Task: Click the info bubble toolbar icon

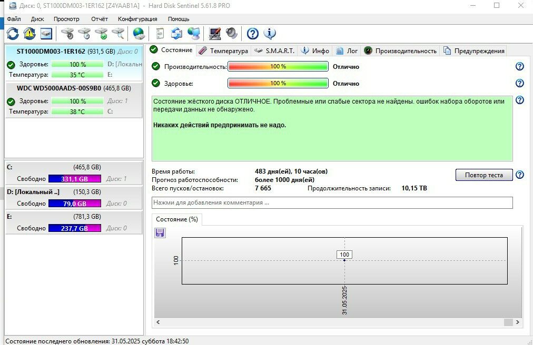Action: click(270, 34)
